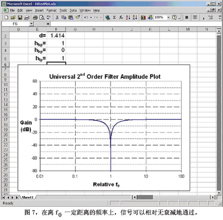Sort ascending with the A-Z icon
The height and width of the screenshot is (220, 223).
click(x=128, y=17)
